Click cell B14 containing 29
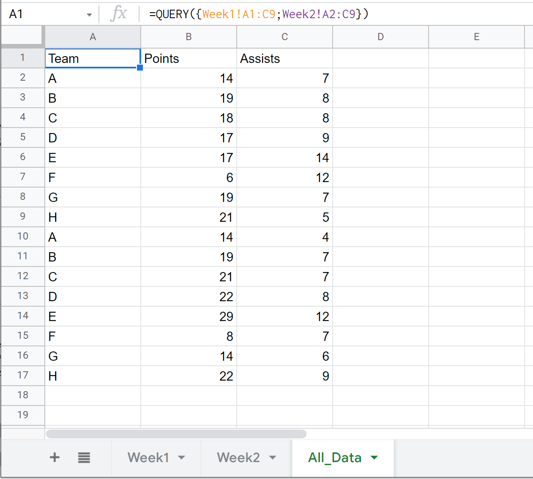This screenshot has width=533, height=479. coord(189,316)
